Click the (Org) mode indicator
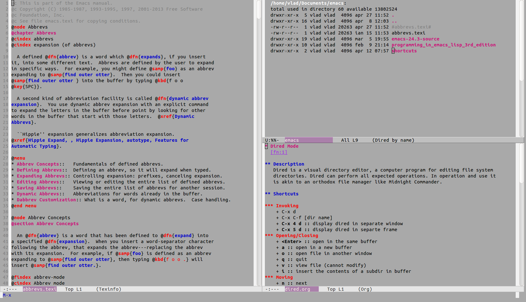This screenshot has width=526, height=302. point(365,289)
